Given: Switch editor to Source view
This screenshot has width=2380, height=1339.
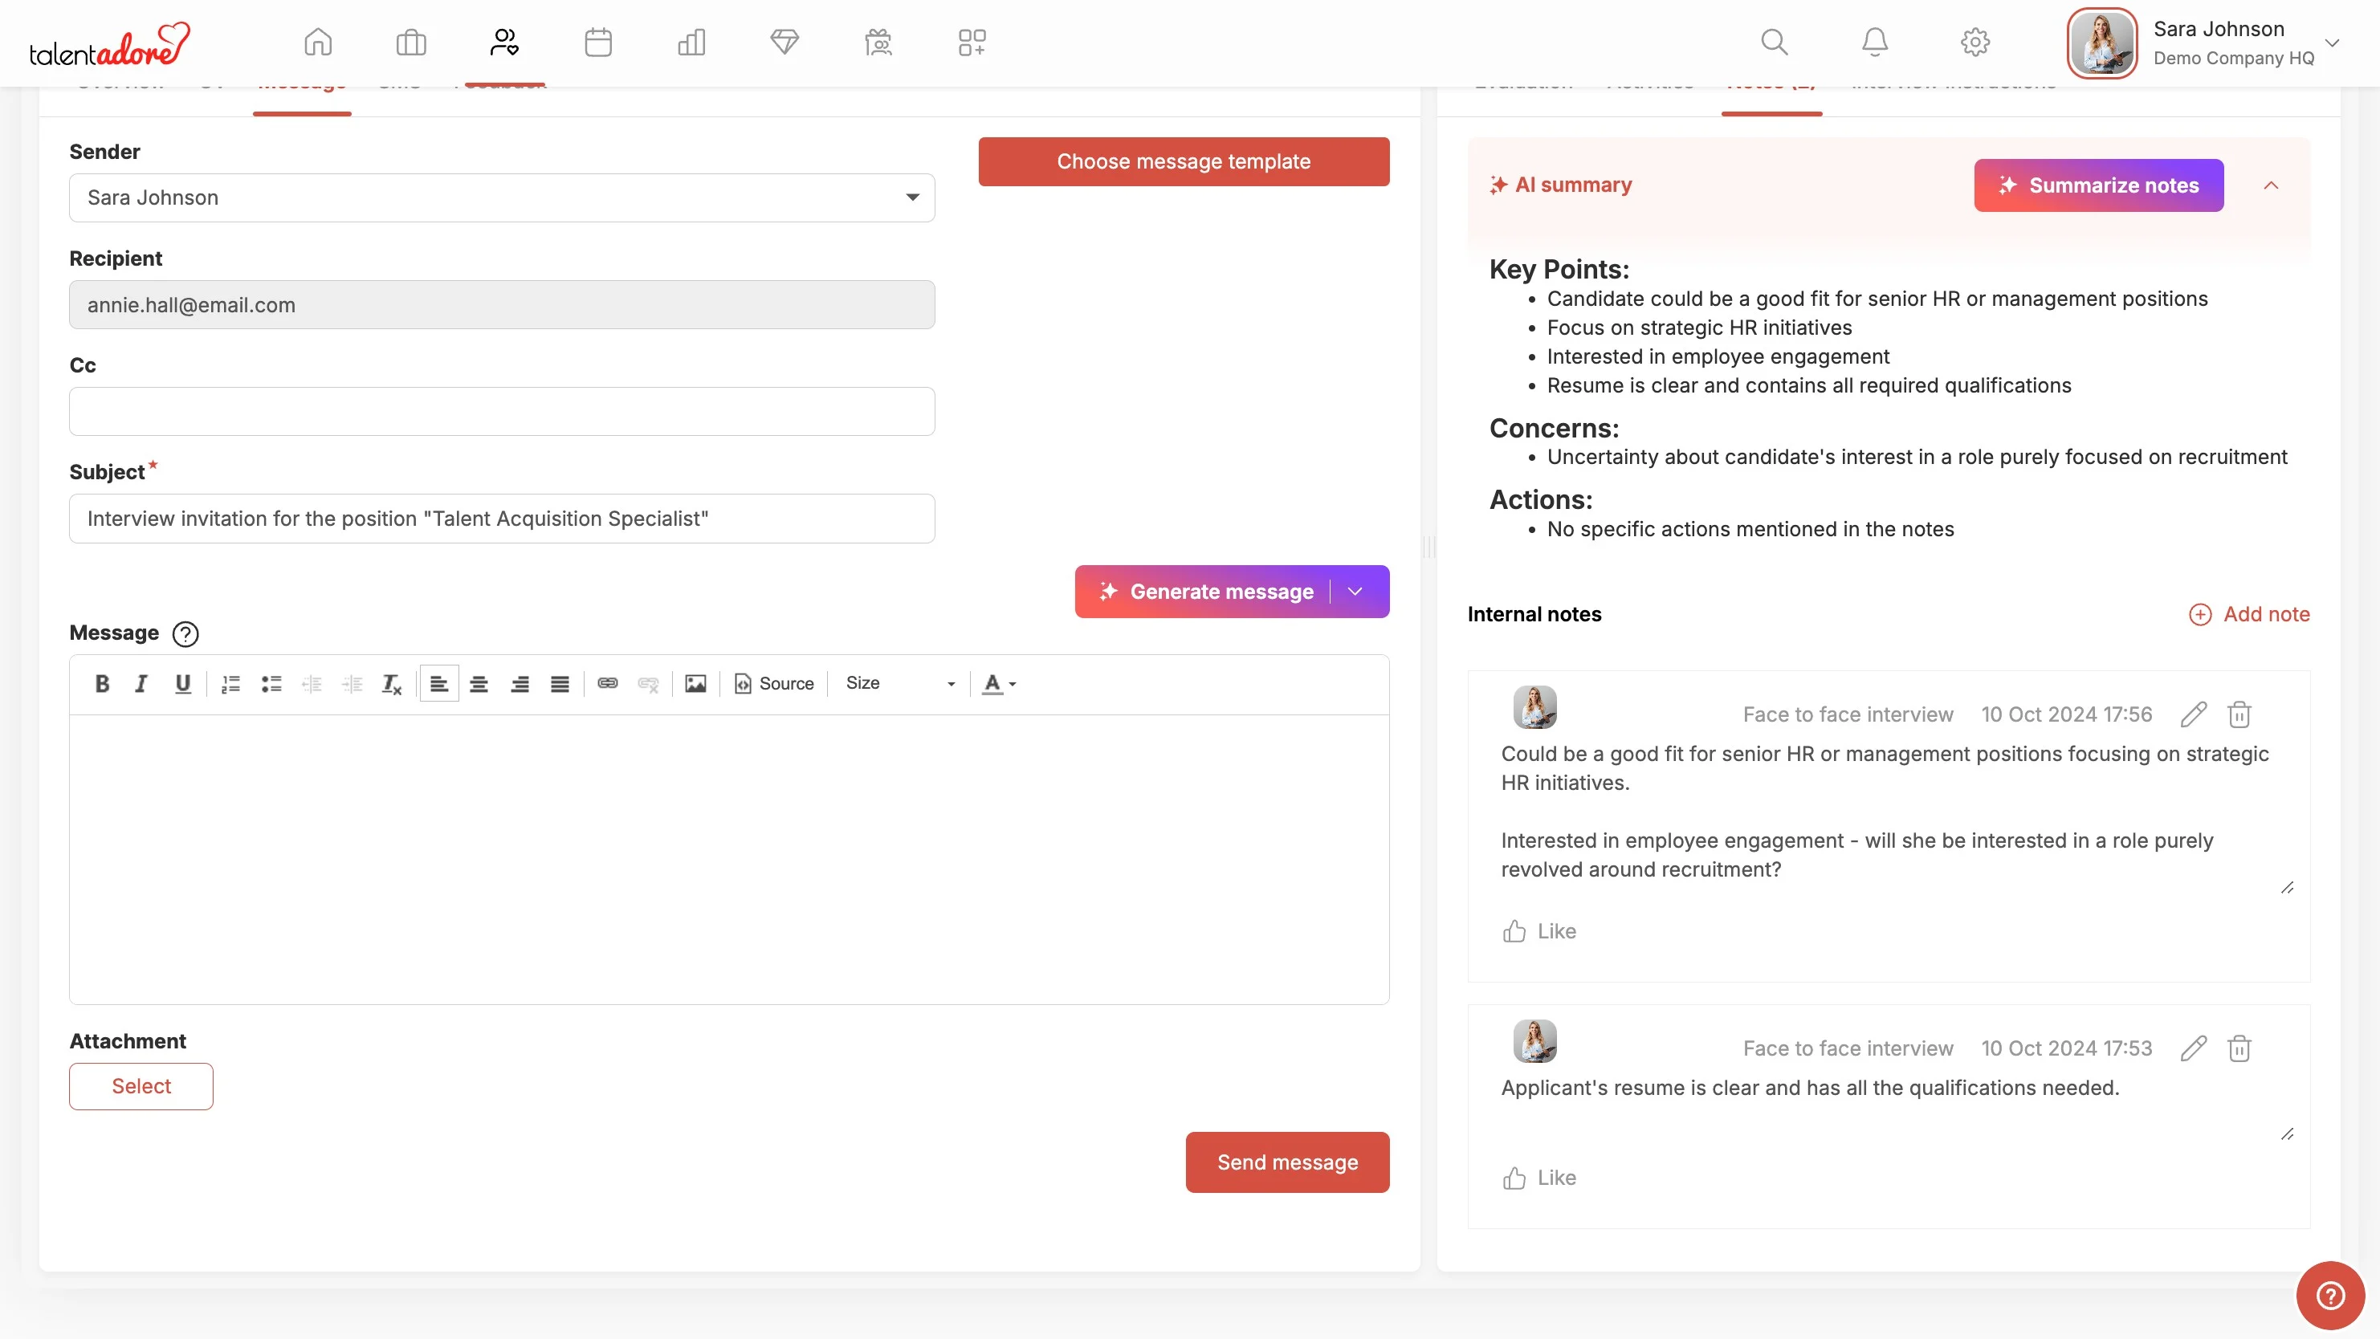Looking at the screenshot, I should (x=774, y=683).
